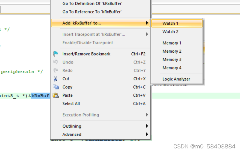
Task: Click the 'uint8_t *)' cast in the code line
Action: (14, 96)
